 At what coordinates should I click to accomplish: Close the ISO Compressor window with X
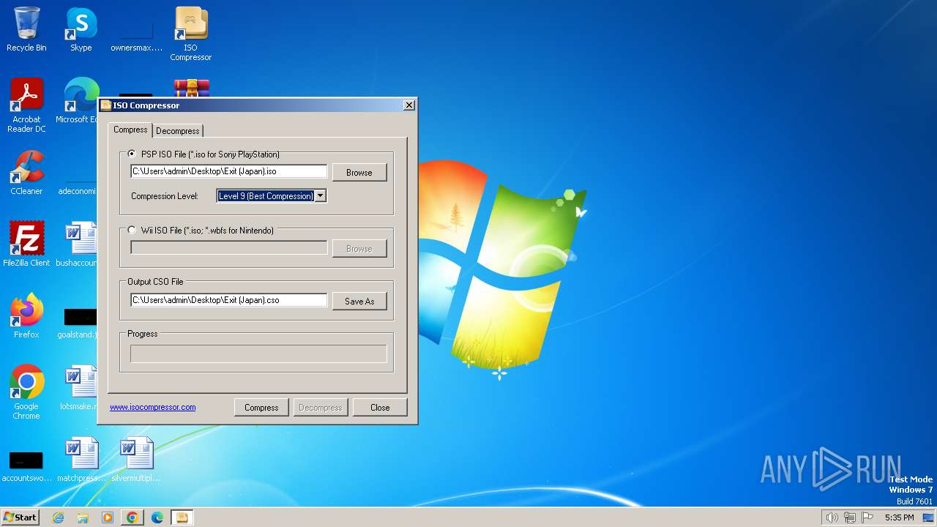click(409, 105)
